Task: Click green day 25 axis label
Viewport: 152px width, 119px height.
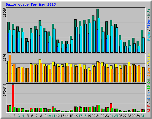Action: (x=116, y=116)
